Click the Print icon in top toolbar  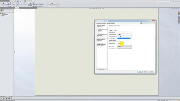pos(21,1)
